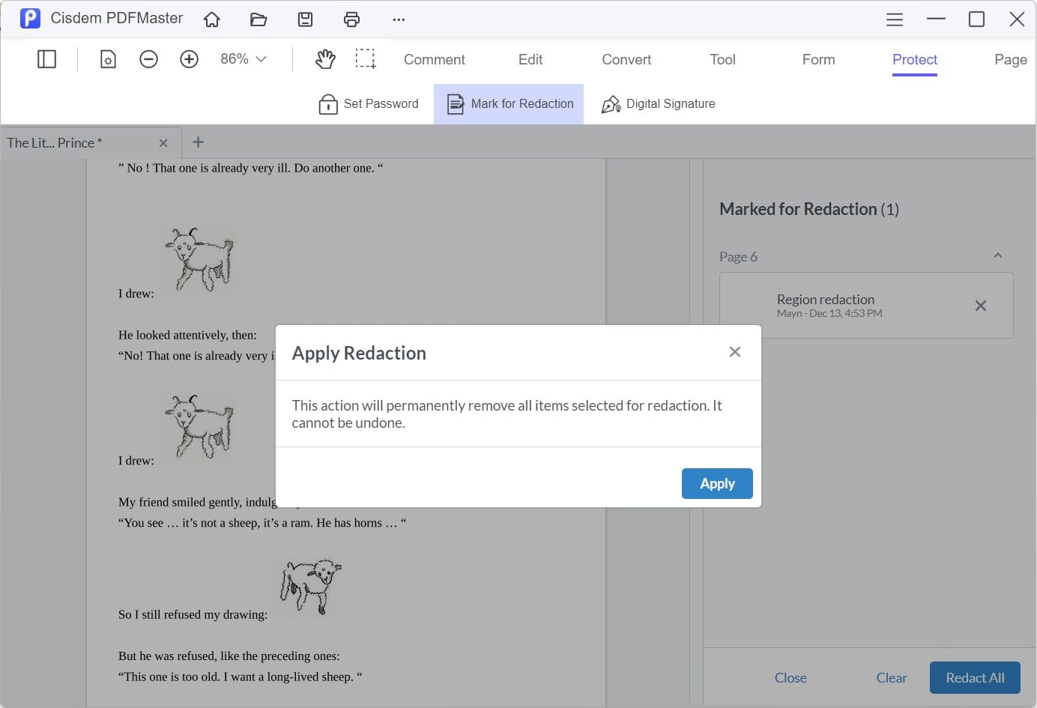Open the 86% zoom level dropdown
Viewport: 1037px width, 708px height.
243,58
